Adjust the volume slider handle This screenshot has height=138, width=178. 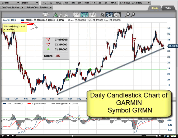pos(157,136)
